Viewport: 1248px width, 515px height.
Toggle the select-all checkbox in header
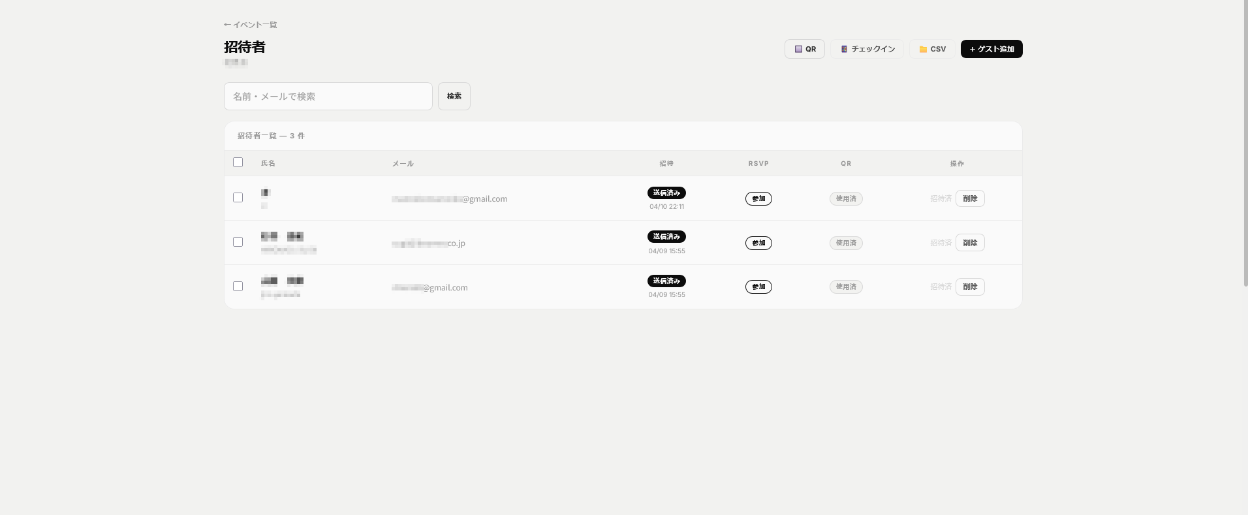tap(238, 163)
